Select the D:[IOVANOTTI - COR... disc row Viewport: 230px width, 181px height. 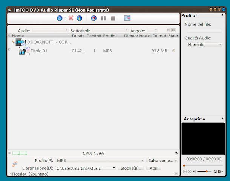tap(94, 42)
